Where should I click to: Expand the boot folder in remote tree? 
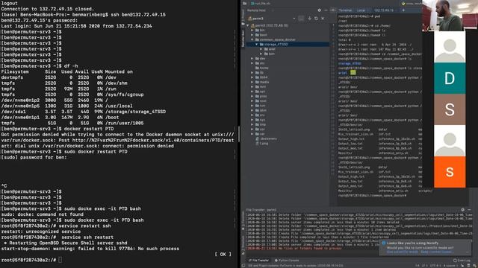tap(252, 35)
